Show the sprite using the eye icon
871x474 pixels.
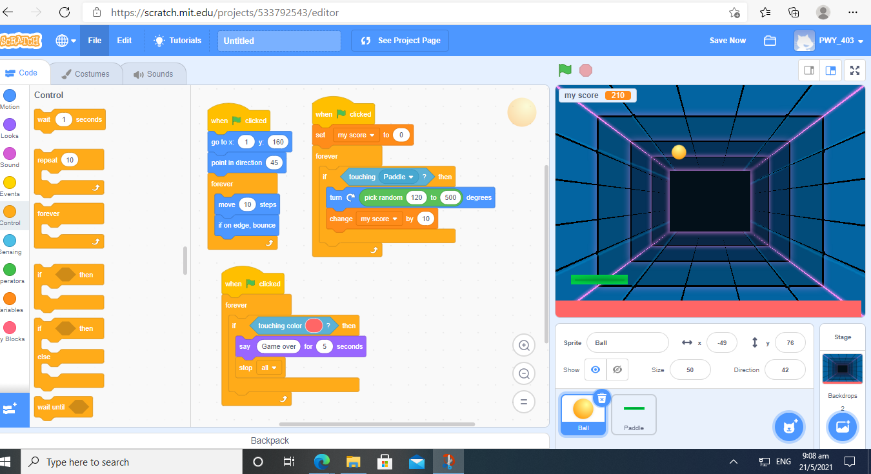[596, 370]
